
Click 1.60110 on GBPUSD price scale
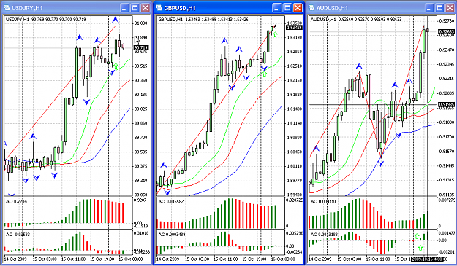point(295,166)
